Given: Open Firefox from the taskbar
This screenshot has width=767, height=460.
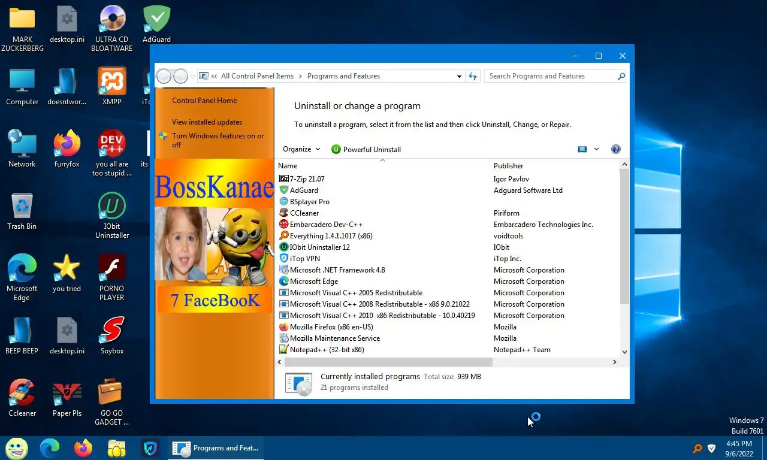Looking at the screenshot, I should coord(83,448).
